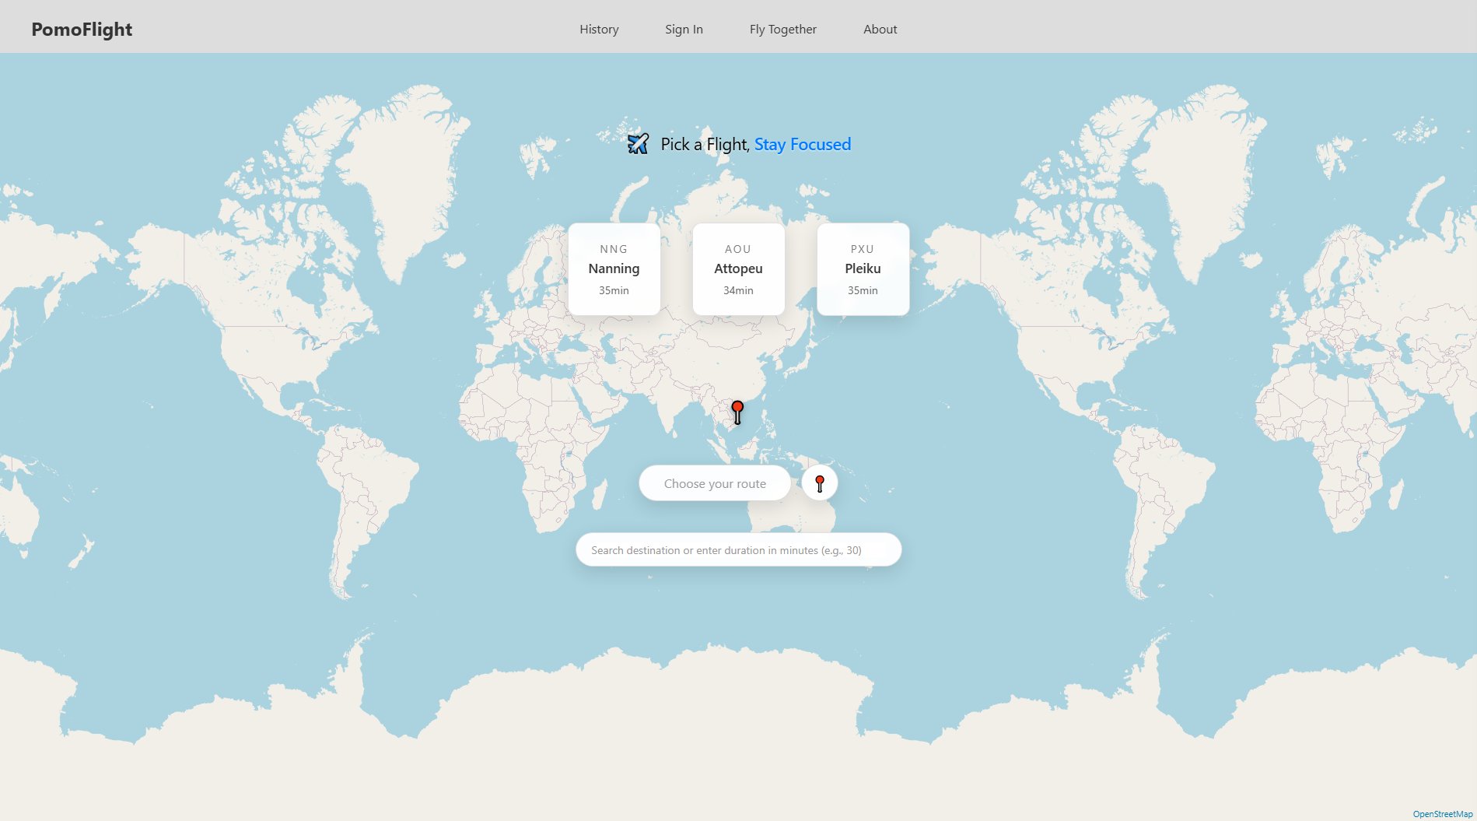The height and width of the screenshot is (821, 1477).
Task: Click the PomoFlight logo
Action: click(x=82, y=29)
